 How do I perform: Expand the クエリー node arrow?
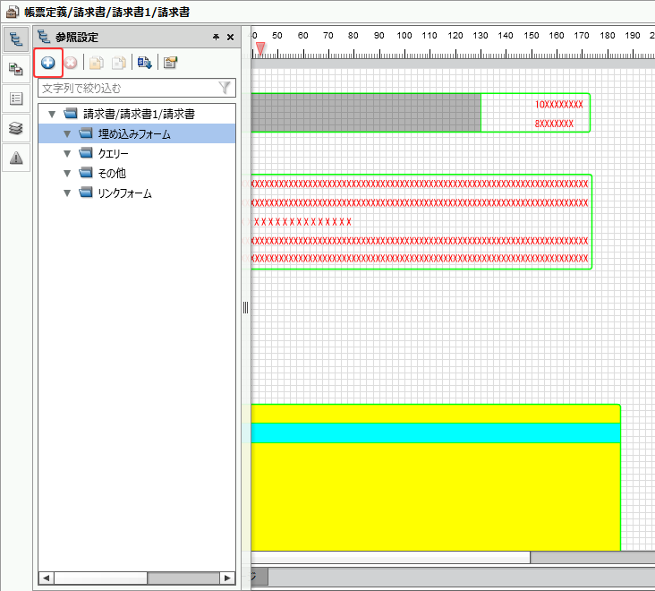[x=67, y=153]
